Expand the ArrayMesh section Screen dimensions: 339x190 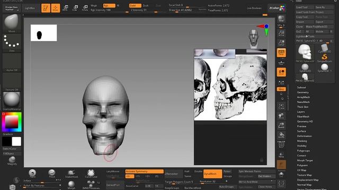(304, 97)
